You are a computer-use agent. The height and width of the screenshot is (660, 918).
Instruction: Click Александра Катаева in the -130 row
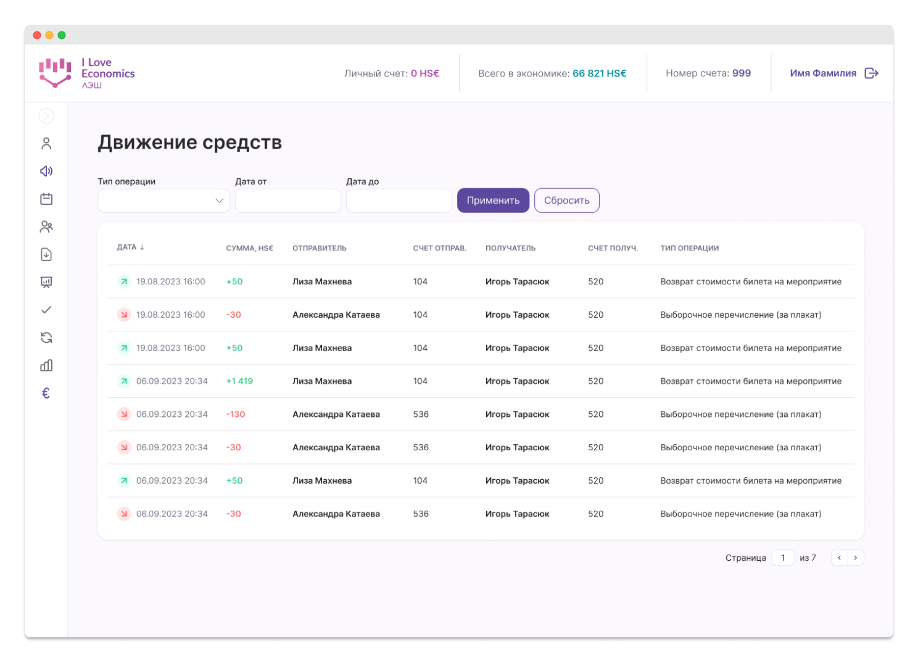336,415
